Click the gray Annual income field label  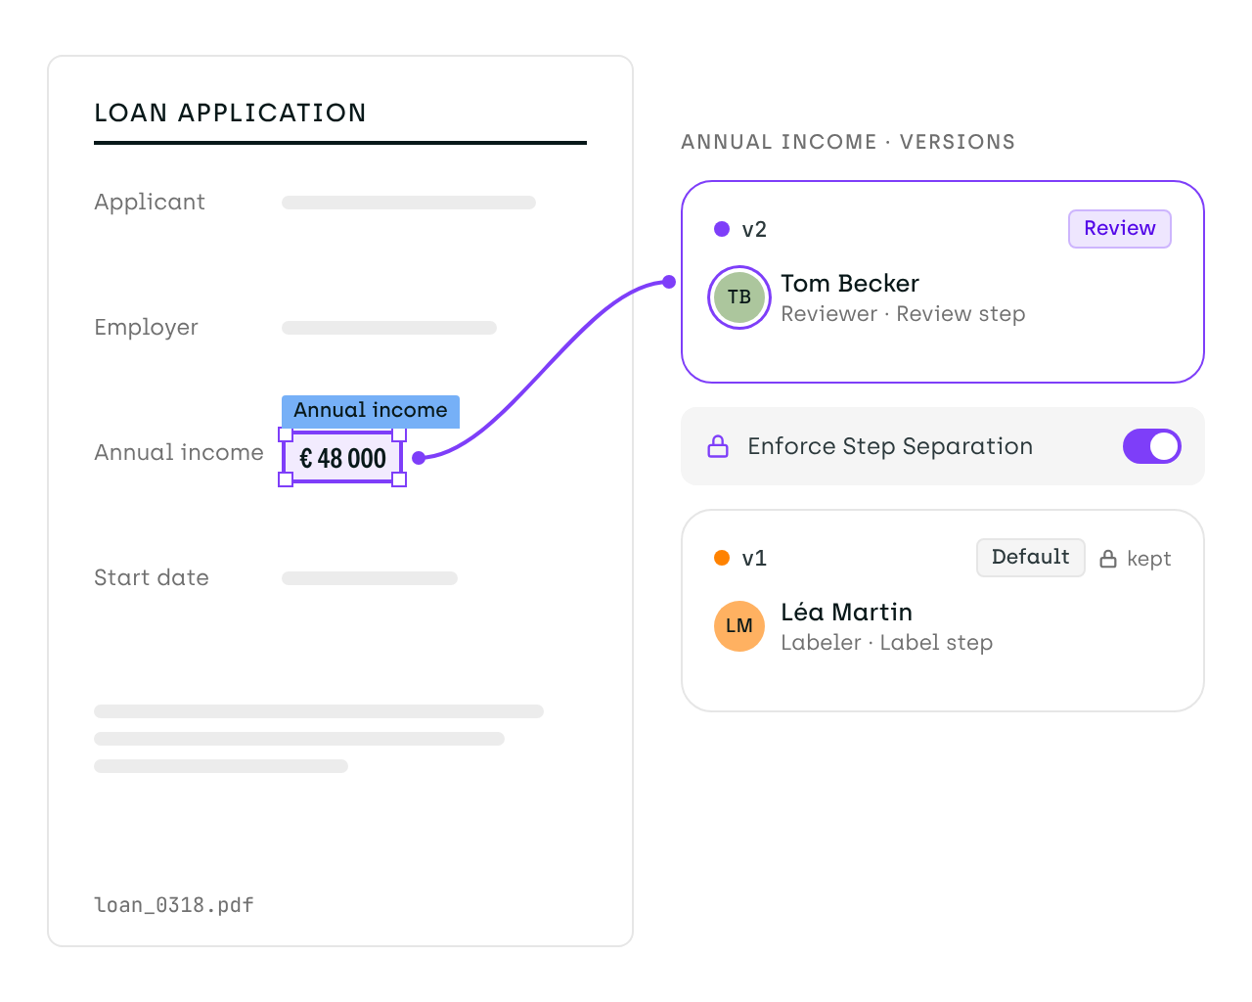point(179,453)
